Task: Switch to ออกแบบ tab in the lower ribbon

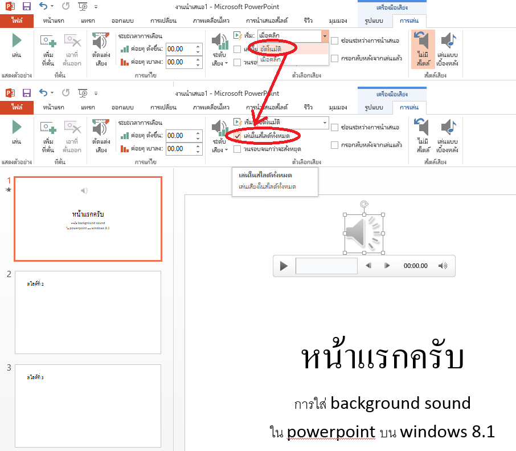Action: (122, 107)
